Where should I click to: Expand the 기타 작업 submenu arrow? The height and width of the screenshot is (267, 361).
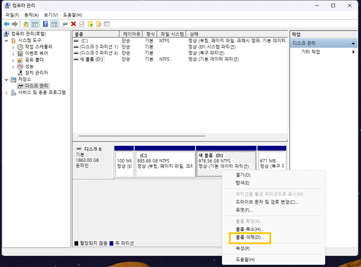pyautogui.click(x=353, y=52)
